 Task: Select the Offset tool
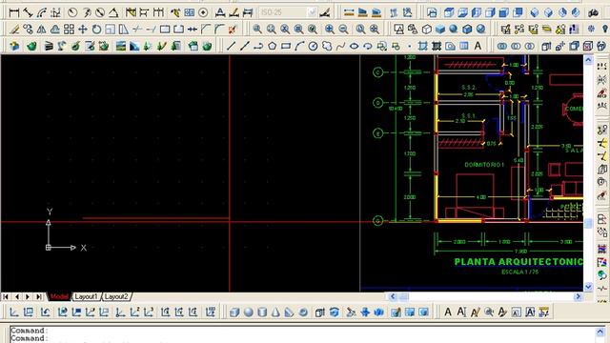tap(55, 30)
